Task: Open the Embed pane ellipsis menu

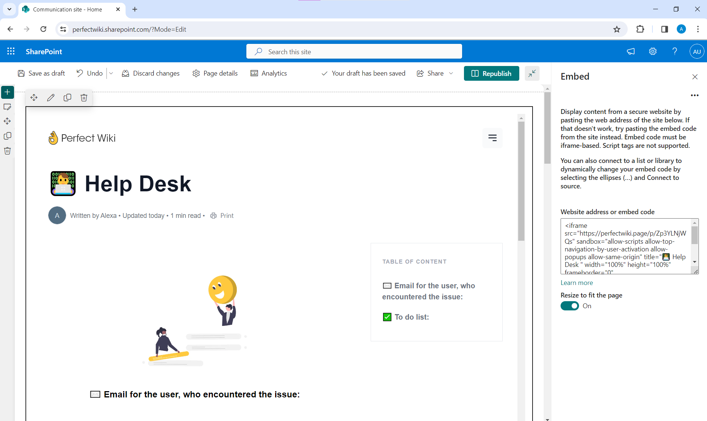Action: tap(694, 95)
